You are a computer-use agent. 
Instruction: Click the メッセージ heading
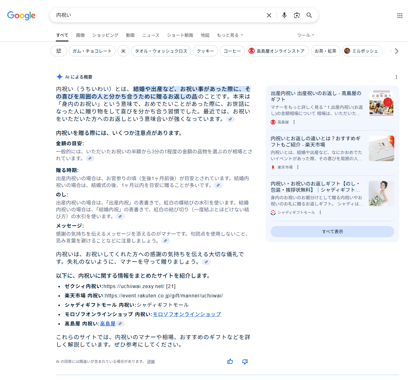pos(70,226)
